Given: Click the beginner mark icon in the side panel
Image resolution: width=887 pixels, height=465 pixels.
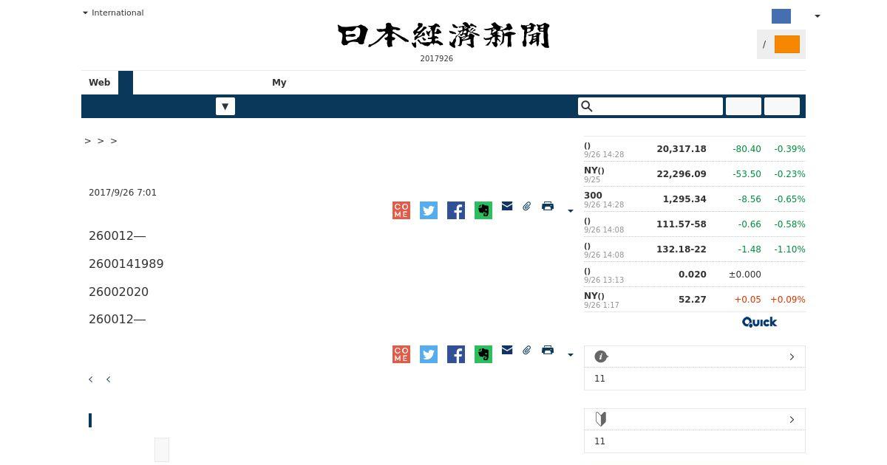Looking at the screenshot, I should click(601, 419).
